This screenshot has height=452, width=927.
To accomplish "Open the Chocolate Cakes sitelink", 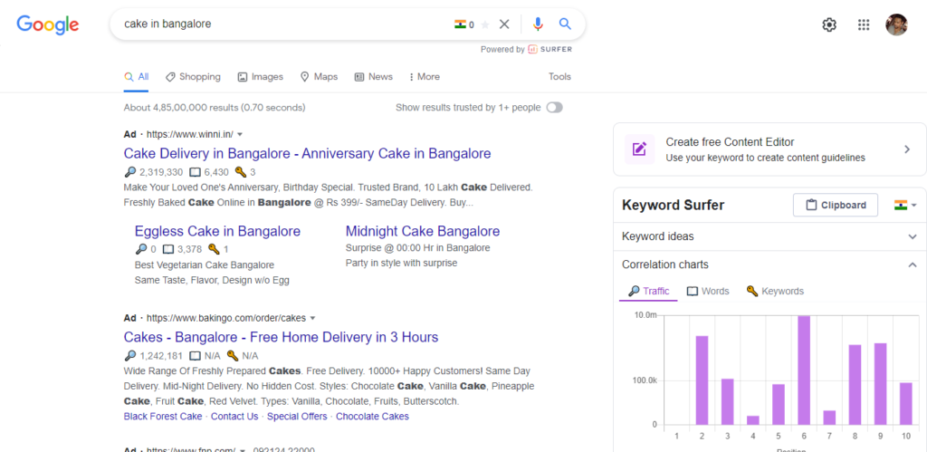I will tap(372, 417).
